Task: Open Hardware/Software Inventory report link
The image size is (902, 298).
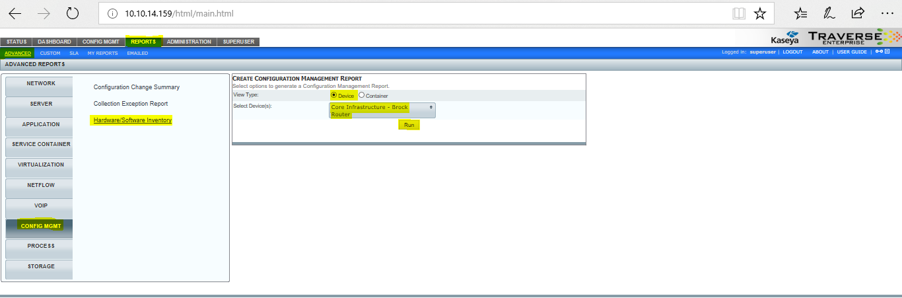Action: tap(133, 120)
